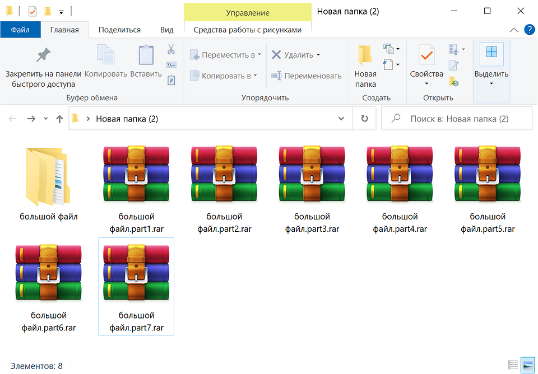Click the Paste shortcut icon

click(171, 80)
